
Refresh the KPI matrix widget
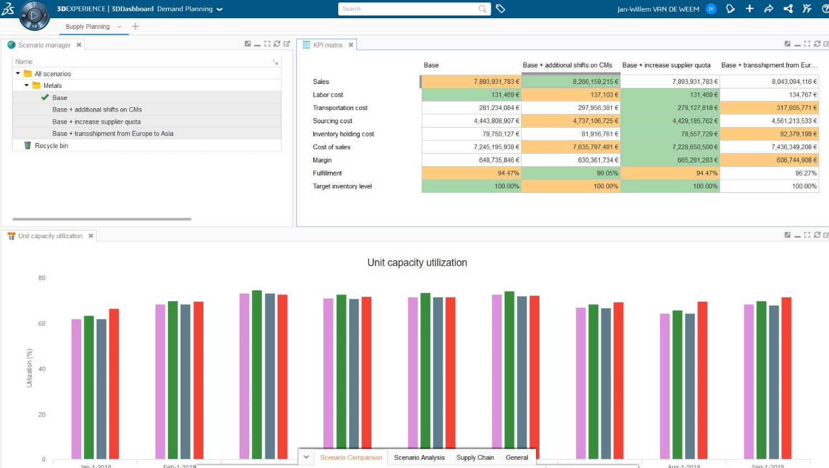coord(817,44)
